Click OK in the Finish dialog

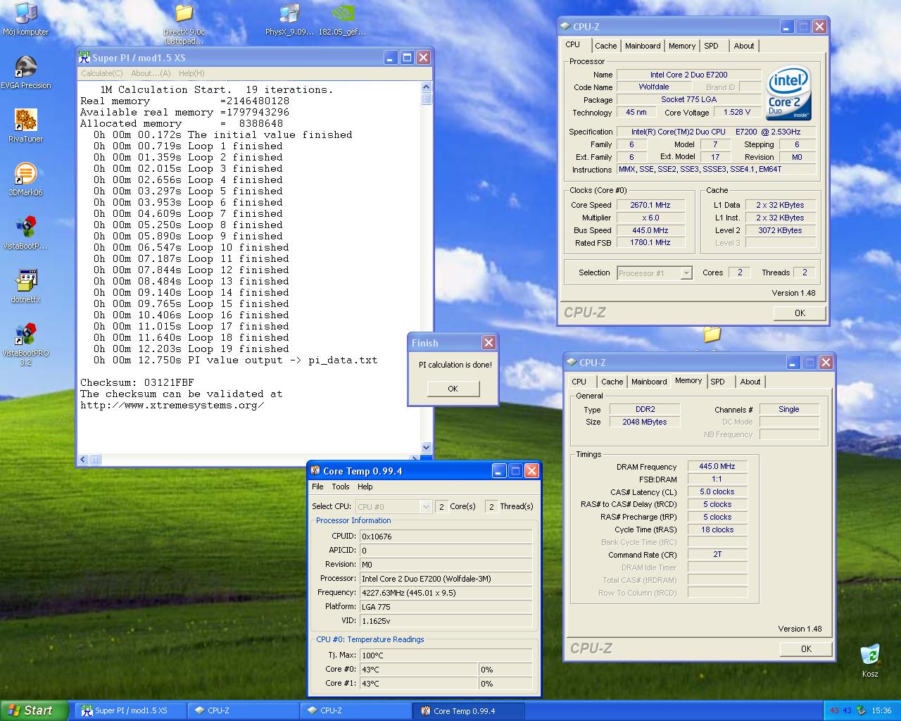453,389
